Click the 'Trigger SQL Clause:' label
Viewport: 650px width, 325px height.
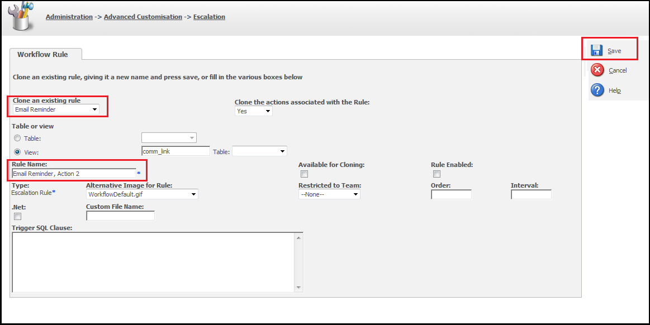pyautogui.click(x=42, y=228)
